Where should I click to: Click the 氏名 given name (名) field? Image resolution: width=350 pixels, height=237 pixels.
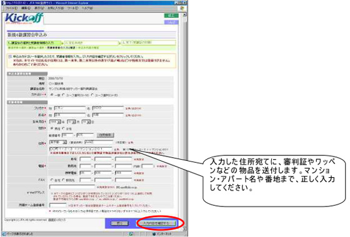click(x=107, y=115)
